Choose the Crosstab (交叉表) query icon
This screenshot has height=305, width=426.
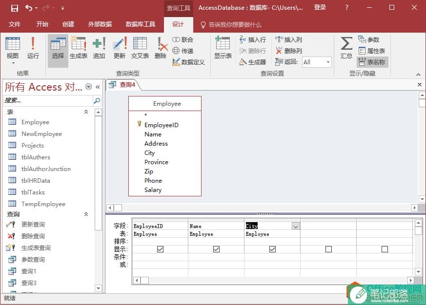tap(140, 48)
